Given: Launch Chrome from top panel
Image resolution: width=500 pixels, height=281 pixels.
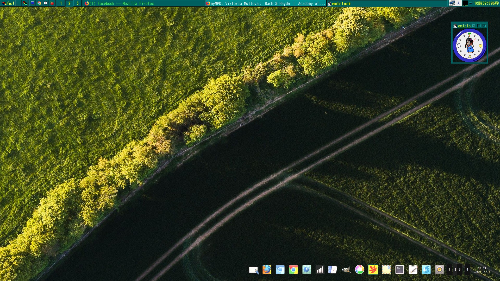Looking at the screenshot, I should (39, 3).
